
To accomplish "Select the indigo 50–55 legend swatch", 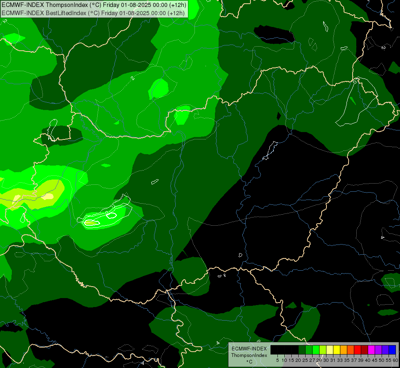I will point(385,350).
